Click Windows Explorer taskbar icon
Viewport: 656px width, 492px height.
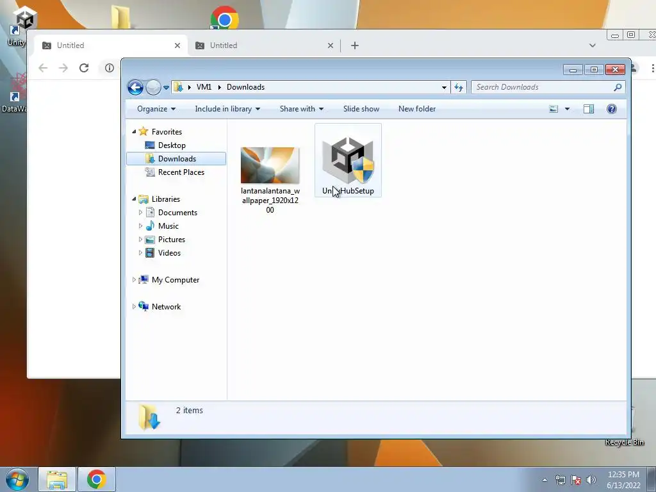click(x=57, y=479)
